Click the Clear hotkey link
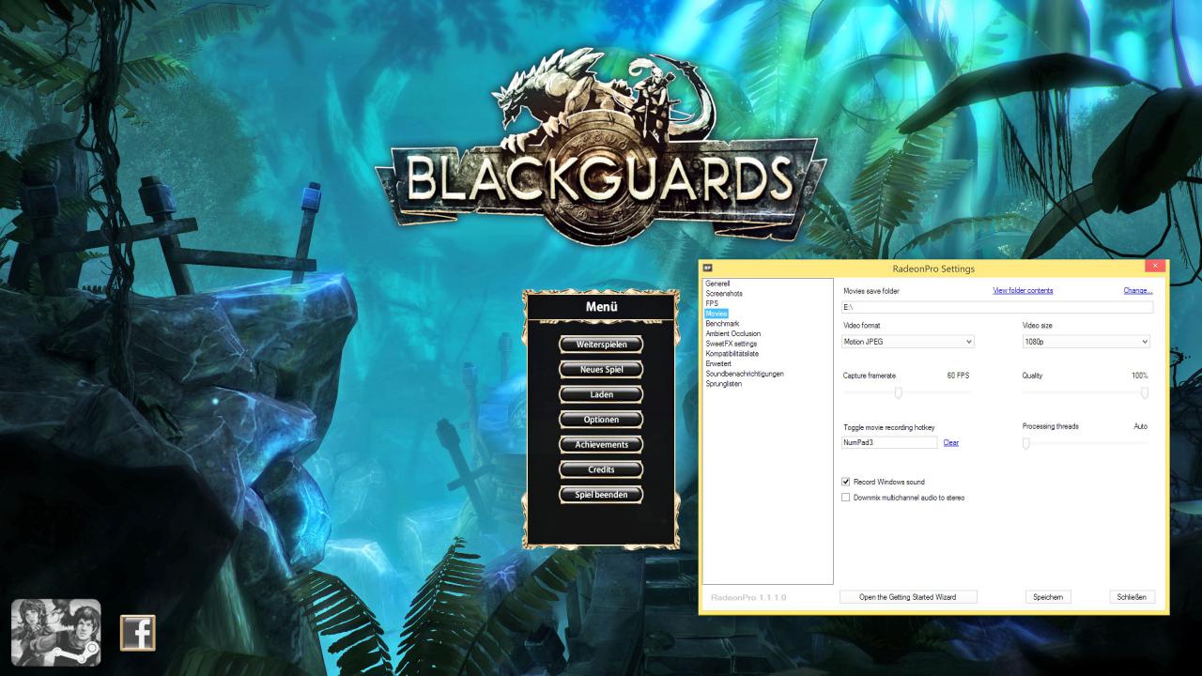The height and width of the screenshot is (676, 1202). [x=951, y=442]
